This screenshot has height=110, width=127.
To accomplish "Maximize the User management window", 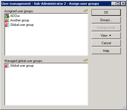I will tap(118, 4).
